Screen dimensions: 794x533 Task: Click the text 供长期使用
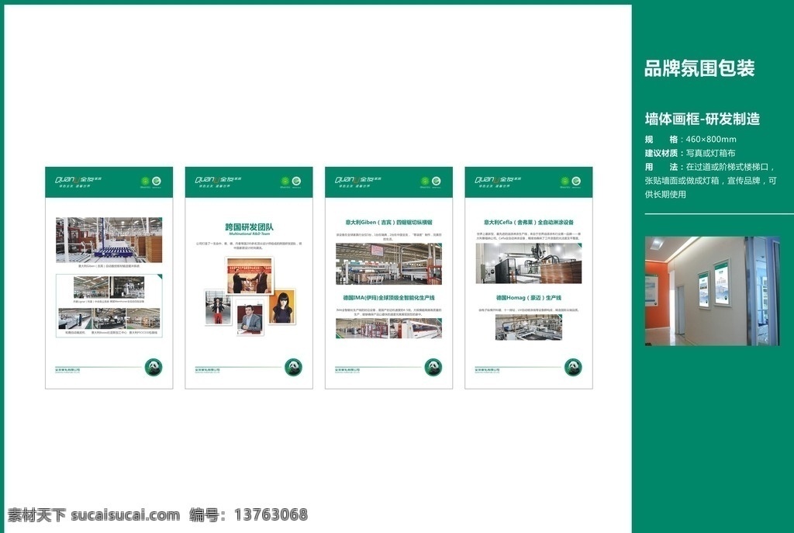(x=665, y=194)
